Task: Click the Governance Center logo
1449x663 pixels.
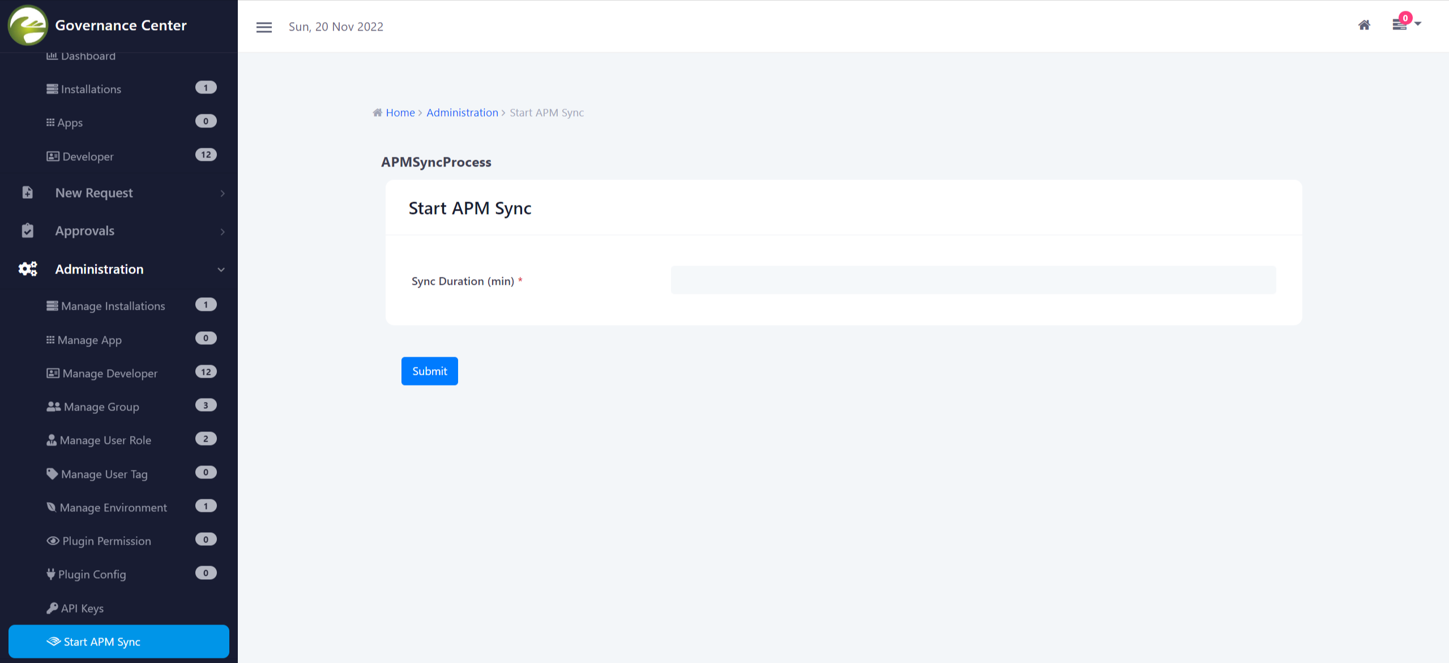Action: (27, 25)
